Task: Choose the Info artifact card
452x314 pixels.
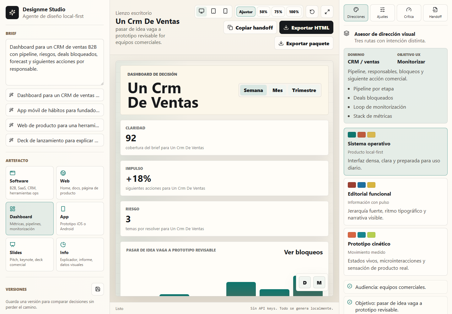Action: coord(80,254)
